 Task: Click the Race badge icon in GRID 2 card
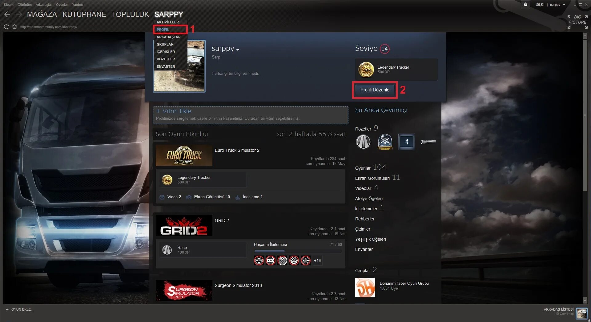coord(167,250)
